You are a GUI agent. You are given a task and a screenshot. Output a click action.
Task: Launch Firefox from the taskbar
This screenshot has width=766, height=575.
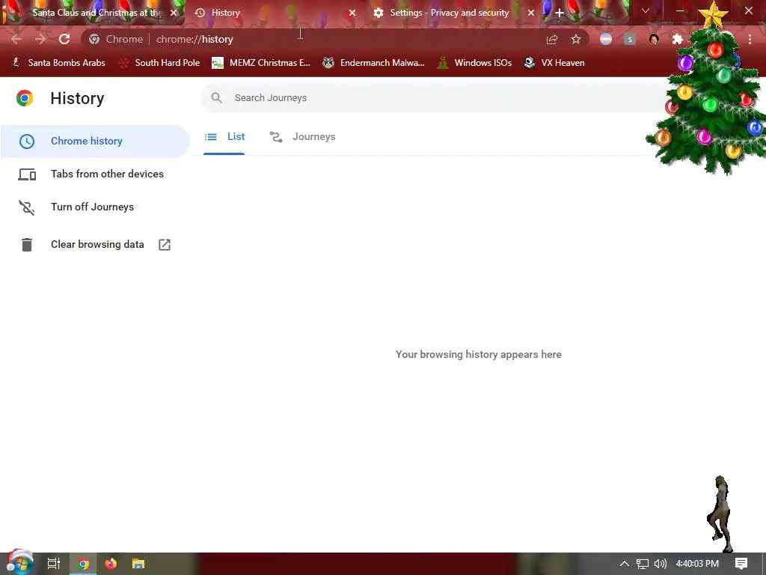click(x=111, y=564)
